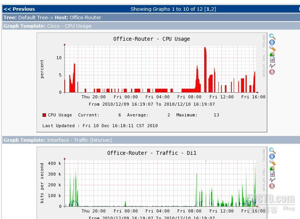Click the 'Showing Graphs 1 to 10 of 12' text
The image size is (300, 219).
(166, 9)
